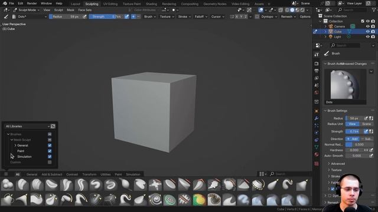Switch to the Texture Paint workspace
378x212 pixels.
coord(132,4)
